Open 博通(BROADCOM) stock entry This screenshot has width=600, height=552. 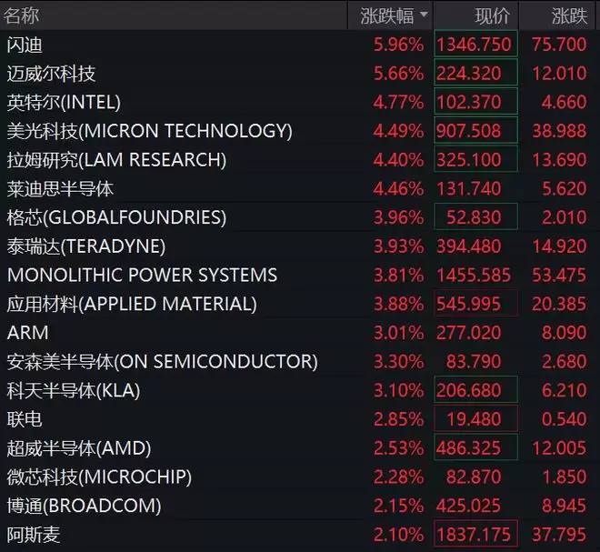[300, 506]
